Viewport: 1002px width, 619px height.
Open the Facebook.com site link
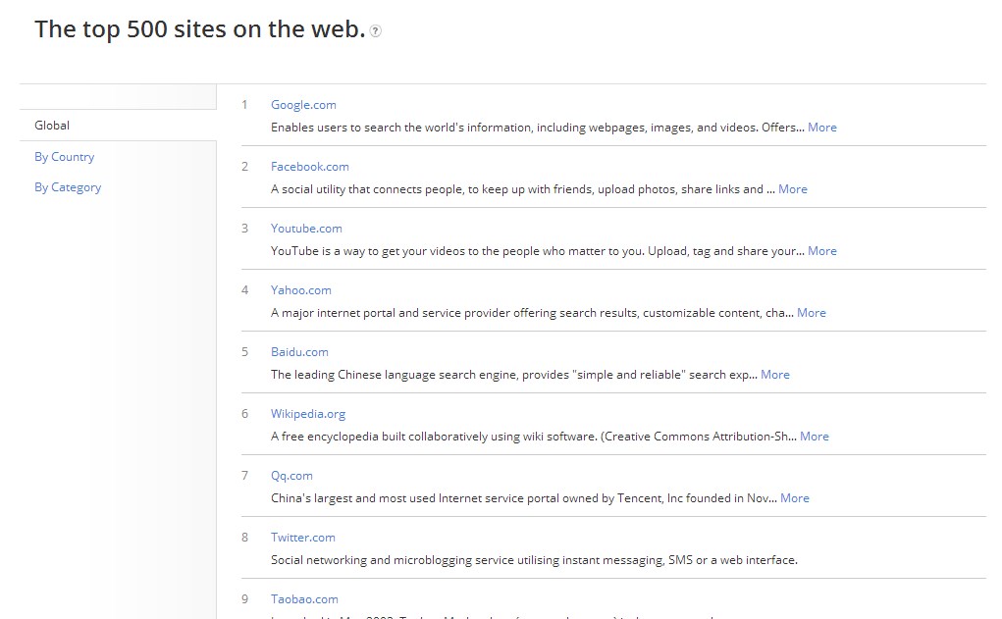point(310,167)
